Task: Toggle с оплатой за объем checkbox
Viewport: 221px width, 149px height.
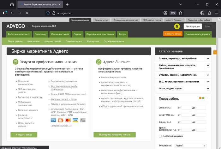Action: 160,136
